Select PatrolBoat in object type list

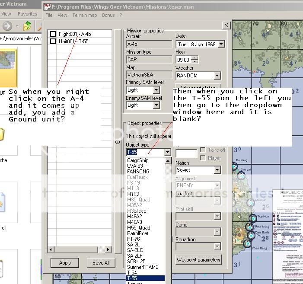coord(146,233)
